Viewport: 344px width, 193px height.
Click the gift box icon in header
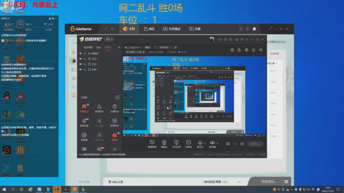pyautogui.click(x=232, y=50)
